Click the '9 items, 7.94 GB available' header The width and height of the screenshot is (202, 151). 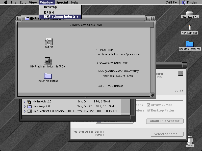86,25
